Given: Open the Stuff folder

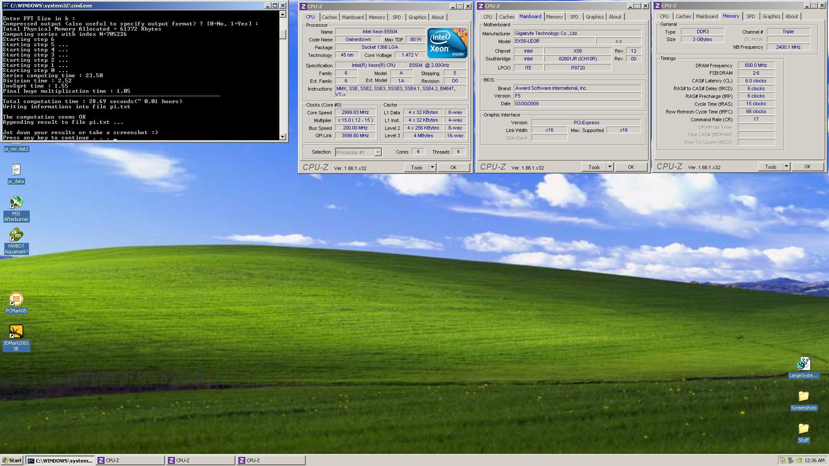Looking at the screenshot, I should [803, 432].
